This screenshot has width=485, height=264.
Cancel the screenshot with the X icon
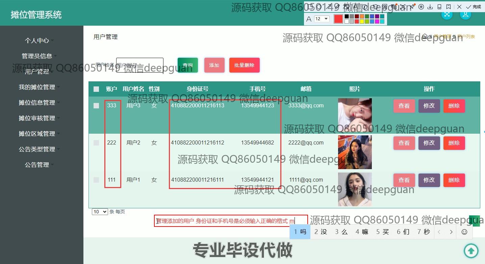(x=459, y=7)
